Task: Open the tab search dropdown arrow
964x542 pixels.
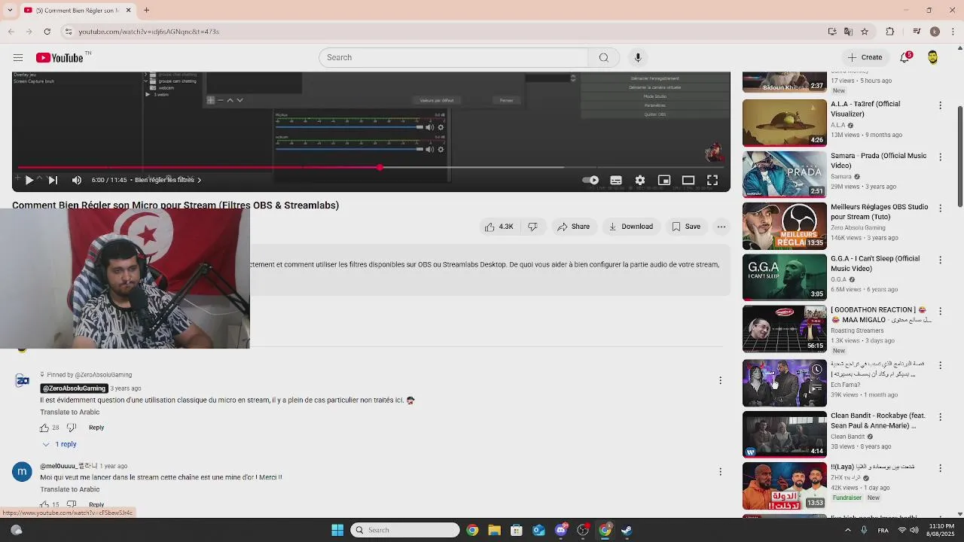Action: click(10, 11)
